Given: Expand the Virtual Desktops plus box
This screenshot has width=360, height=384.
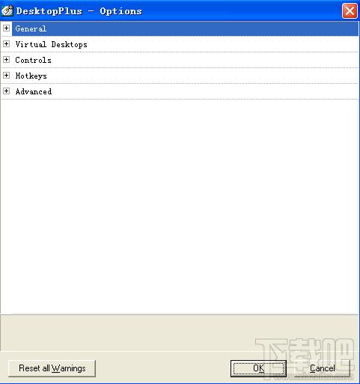Looking at the screenshot, I should 7,44.
